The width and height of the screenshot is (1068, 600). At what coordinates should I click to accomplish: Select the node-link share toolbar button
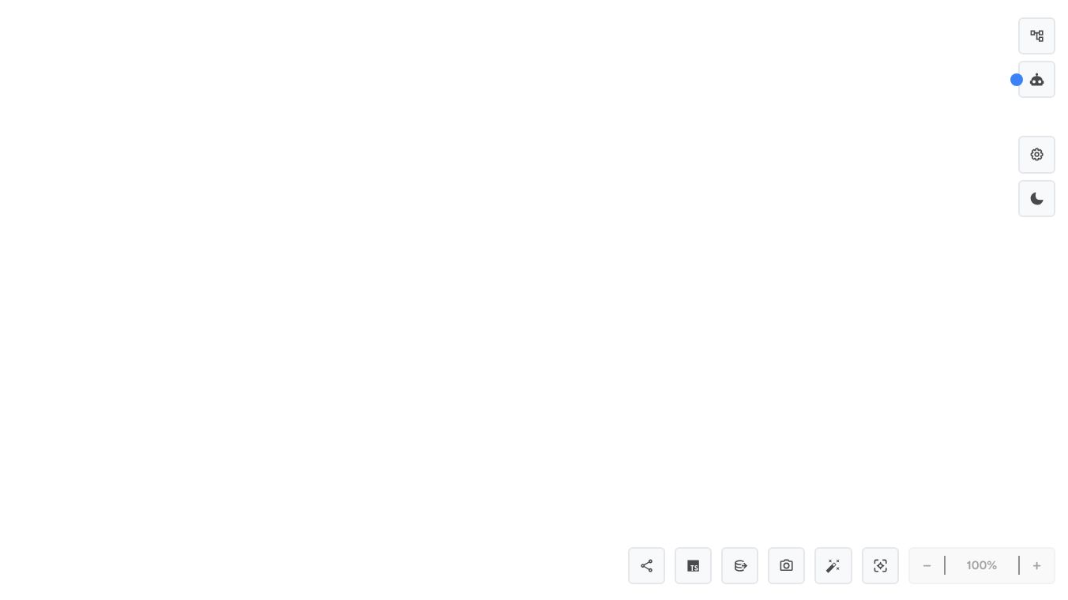coord(646,565)
